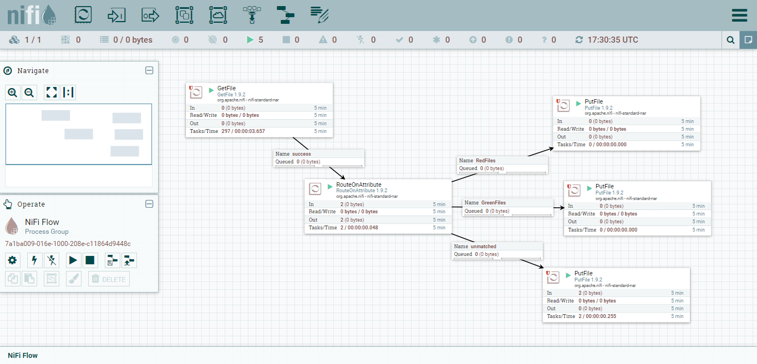
Task: Click zoom in button in Navigate panel
Action: [13, 93]
